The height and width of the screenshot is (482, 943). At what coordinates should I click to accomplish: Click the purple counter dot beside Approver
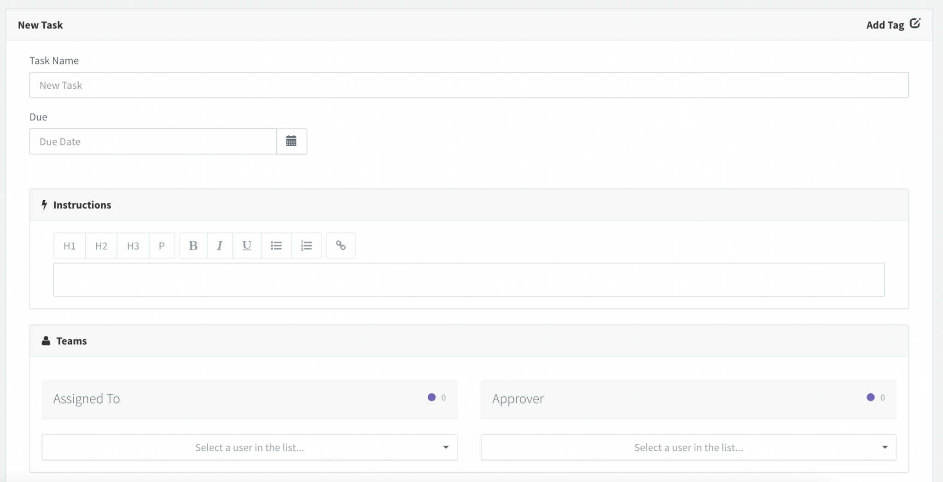point(870,397)
